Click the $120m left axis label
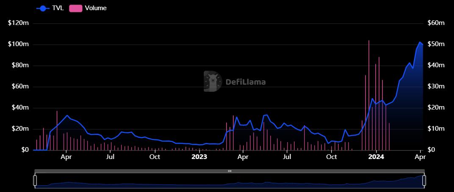The width and height of the screenshot is (454, 192). pos(18,23)
